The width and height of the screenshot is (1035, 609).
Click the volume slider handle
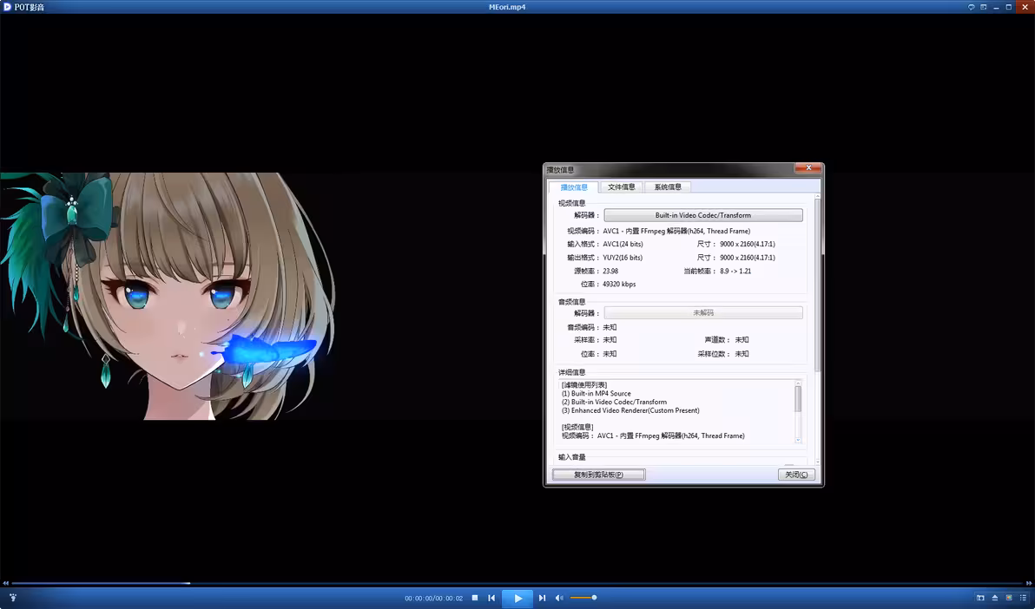pos(594,598)
